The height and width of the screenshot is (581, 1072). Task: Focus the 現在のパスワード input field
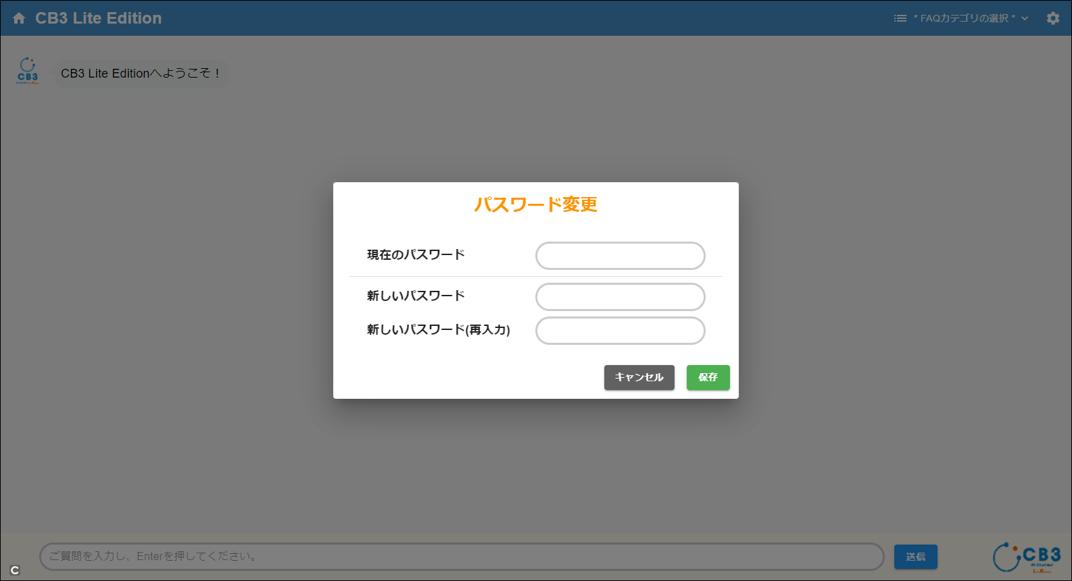(x=620, y=256)
